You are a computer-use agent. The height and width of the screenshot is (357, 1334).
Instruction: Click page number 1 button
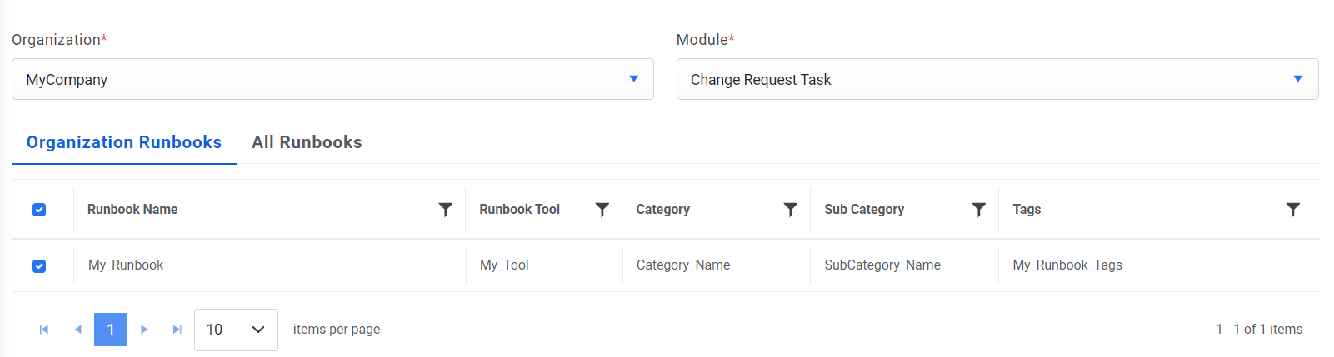111,330
